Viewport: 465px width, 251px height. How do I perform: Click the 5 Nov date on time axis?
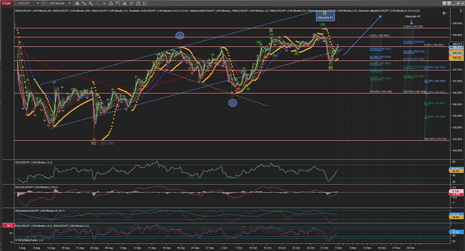338,248
